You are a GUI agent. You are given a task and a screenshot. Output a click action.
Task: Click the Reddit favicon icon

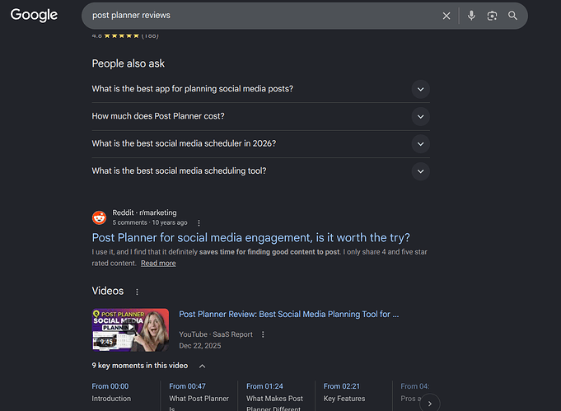[x=99, y=217]
